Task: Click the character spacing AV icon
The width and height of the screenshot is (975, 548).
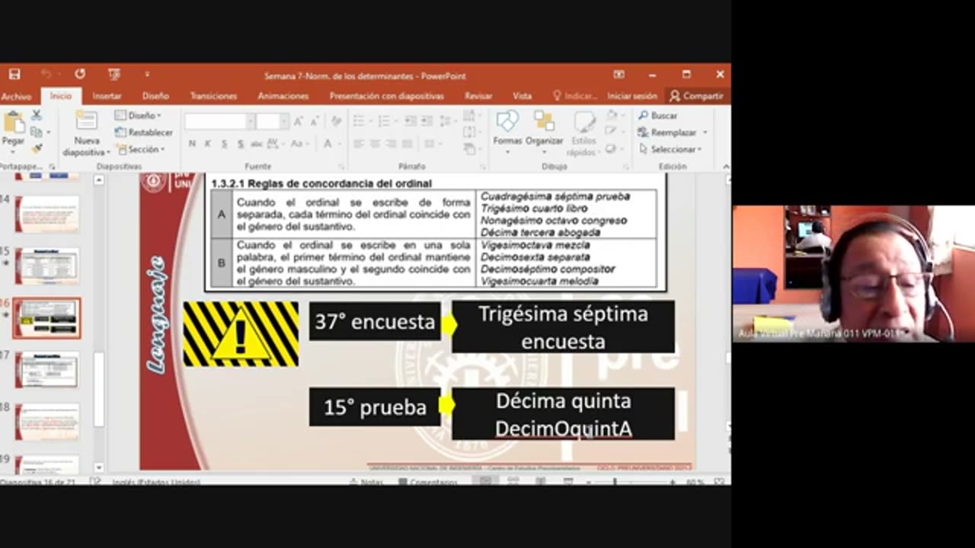Action: (x=274, y=144)
